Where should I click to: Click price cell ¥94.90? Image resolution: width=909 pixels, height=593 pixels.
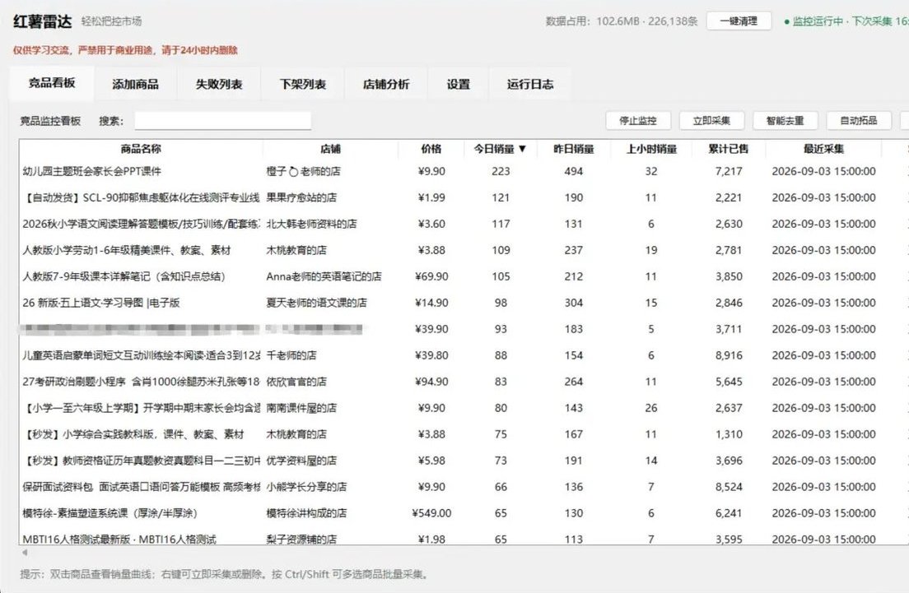(431, 382)
